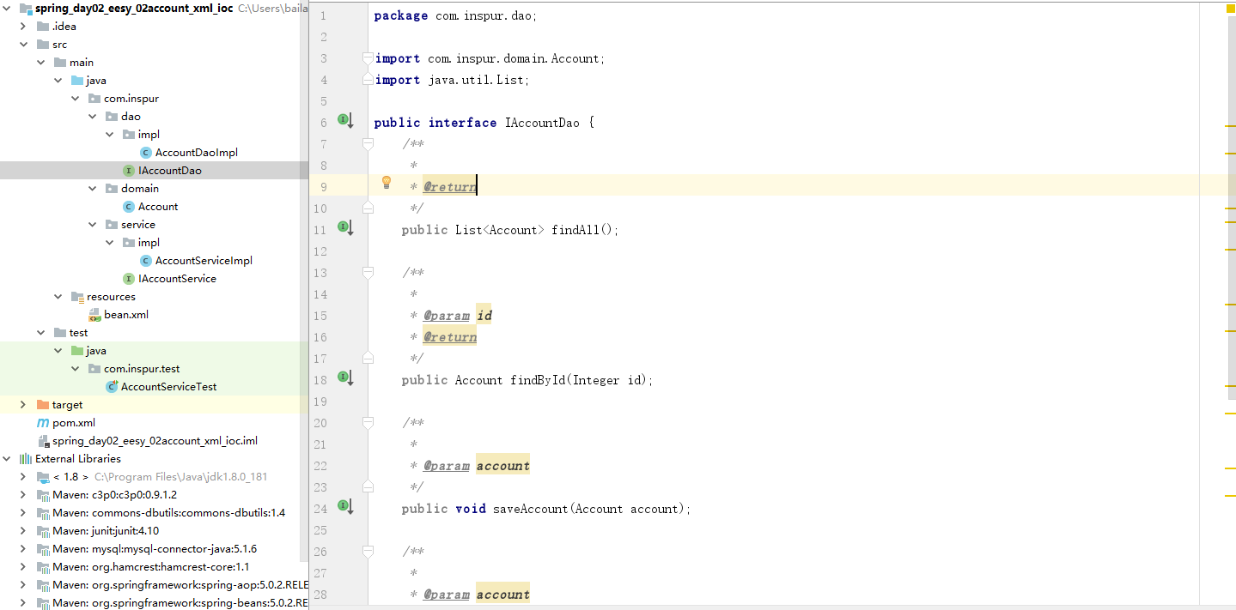Open AccountServiceImpl class file

204,261
